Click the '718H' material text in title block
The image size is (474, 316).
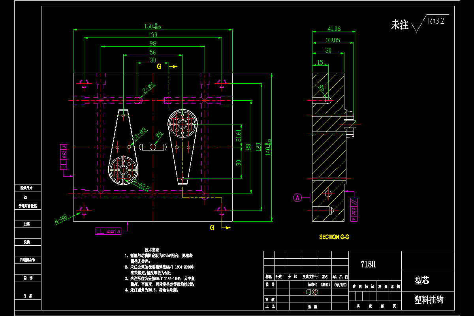coord(368,265)
